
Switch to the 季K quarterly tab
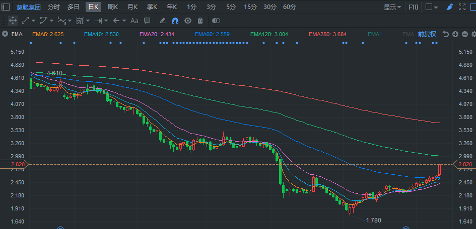click(152, 7)
